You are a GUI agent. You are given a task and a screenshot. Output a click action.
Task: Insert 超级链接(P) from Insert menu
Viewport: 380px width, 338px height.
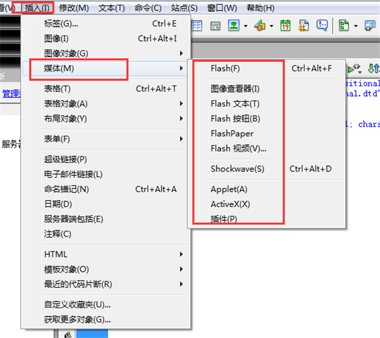click(65, 160)
